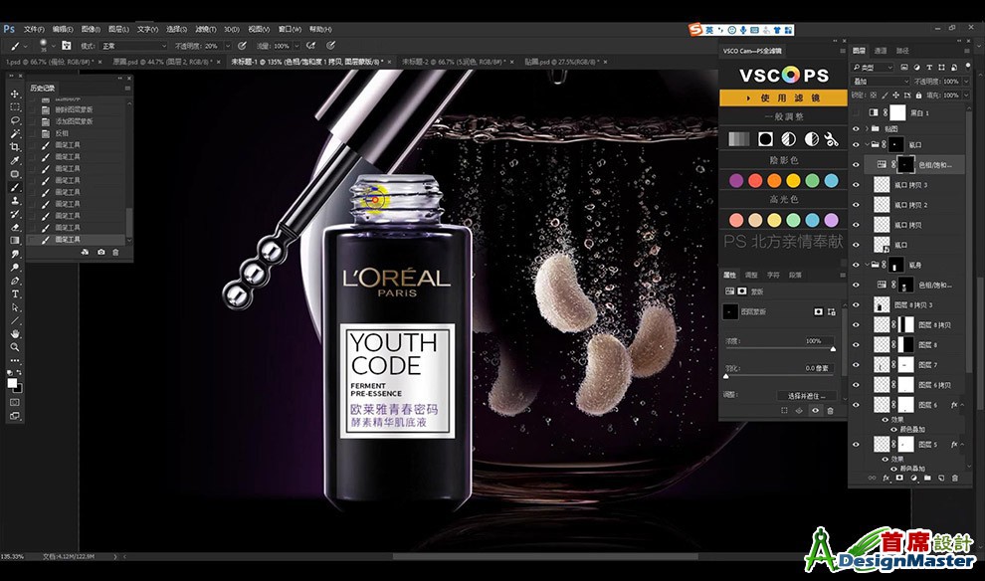This screenshot has width=985, height=581.
Task: Collapse effects of 图层 6 layer
Action: [962, 405]
